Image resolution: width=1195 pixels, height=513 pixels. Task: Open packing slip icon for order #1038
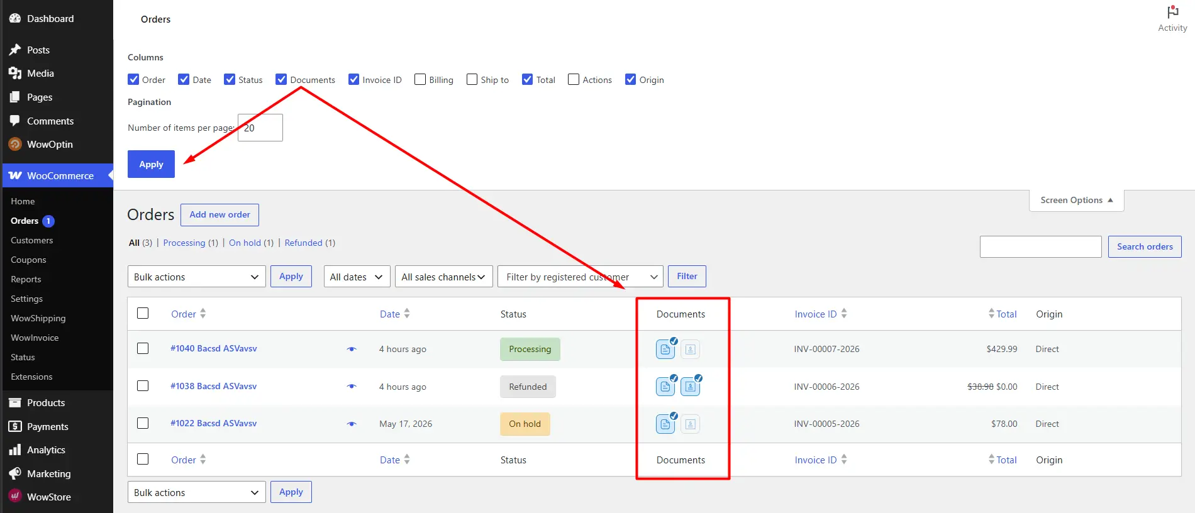[x=691, y=387]
